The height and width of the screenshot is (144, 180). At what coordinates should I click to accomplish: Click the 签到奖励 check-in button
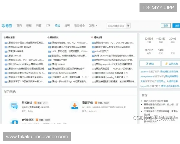coord(171,64)
